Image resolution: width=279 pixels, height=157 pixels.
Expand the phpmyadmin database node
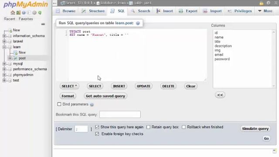pos(4,75)
